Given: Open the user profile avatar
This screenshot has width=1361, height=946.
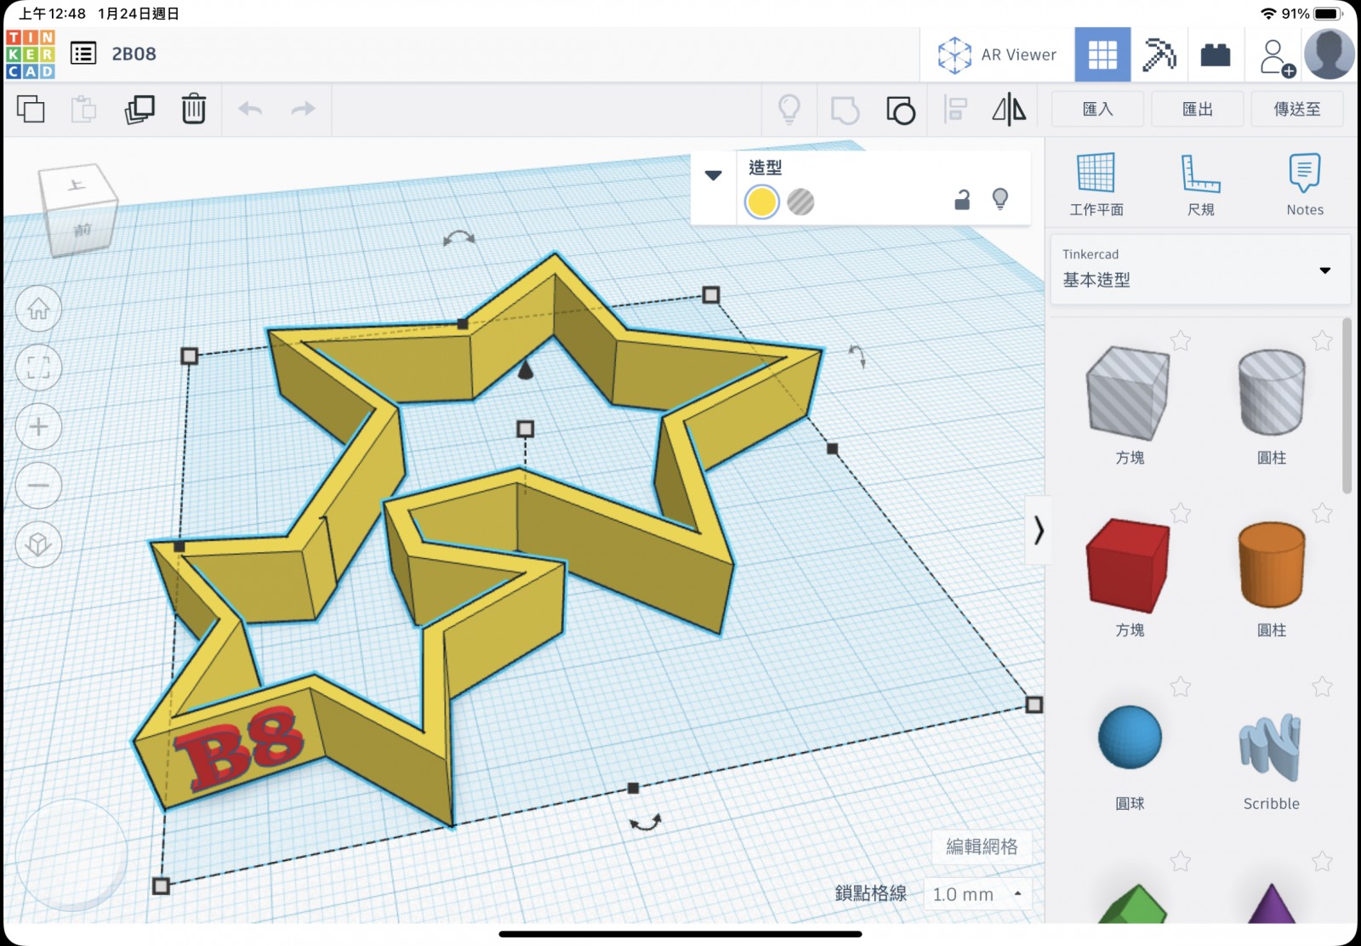Looking at the screenshot, I should pos(1330,54).
